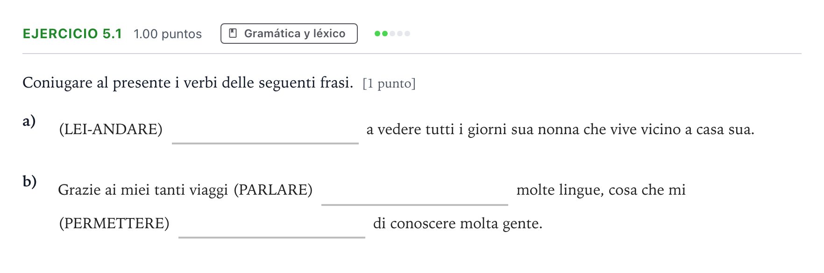
Task: Click the first green difficulty dot
Action: (377, 34)
